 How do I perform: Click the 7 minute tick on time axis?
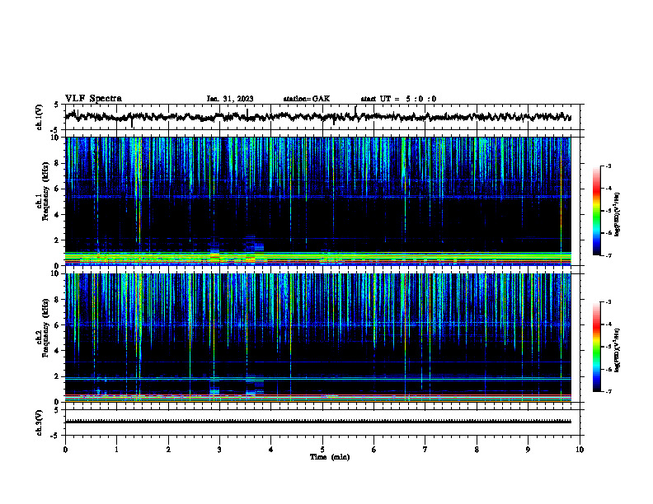pyautogui.click(x=425, y=450)
